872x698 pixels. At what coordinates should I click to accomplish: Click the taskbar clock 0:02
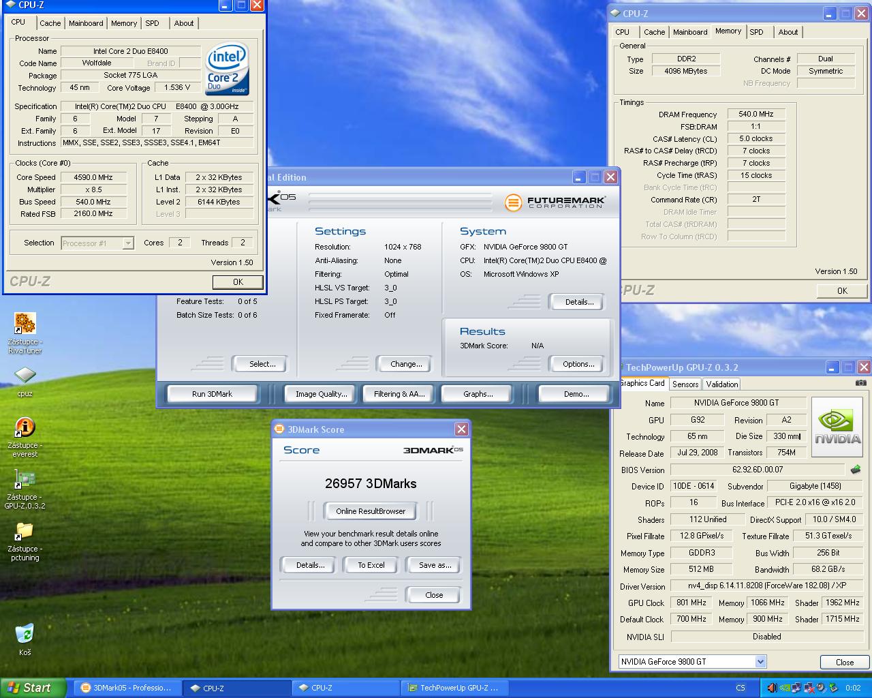[853, 688]
